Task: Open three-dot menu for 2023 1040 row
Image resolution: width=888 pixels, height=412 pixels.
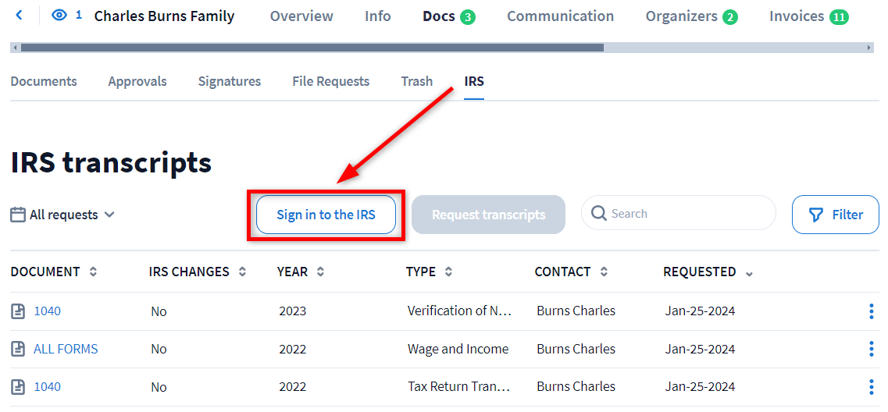Action: (871, 311)
